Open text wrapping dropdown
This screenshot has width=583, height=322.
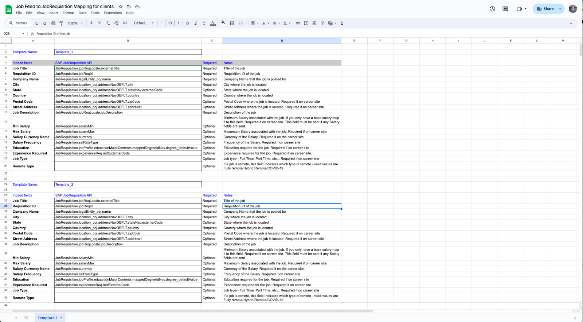point(276,23)
